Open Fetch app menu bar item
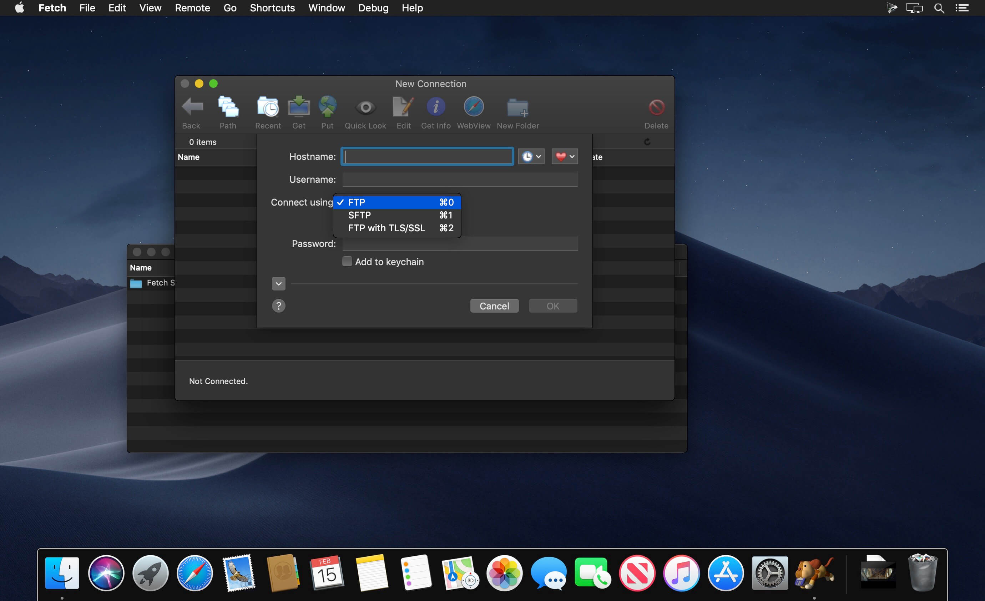The image size is (985, 601). [51, 9]
